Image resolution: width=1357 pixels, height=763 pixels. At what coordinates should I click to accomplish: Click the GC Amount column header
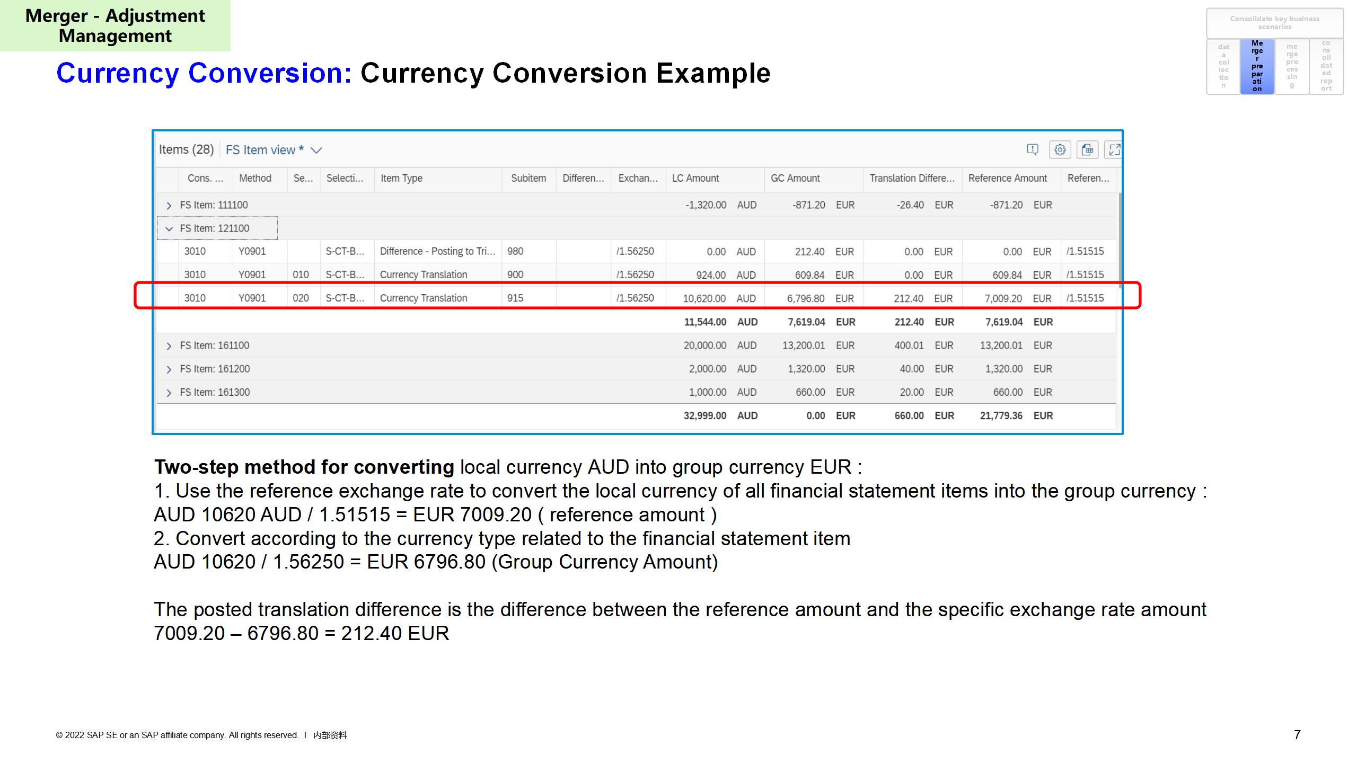point(795,179)
